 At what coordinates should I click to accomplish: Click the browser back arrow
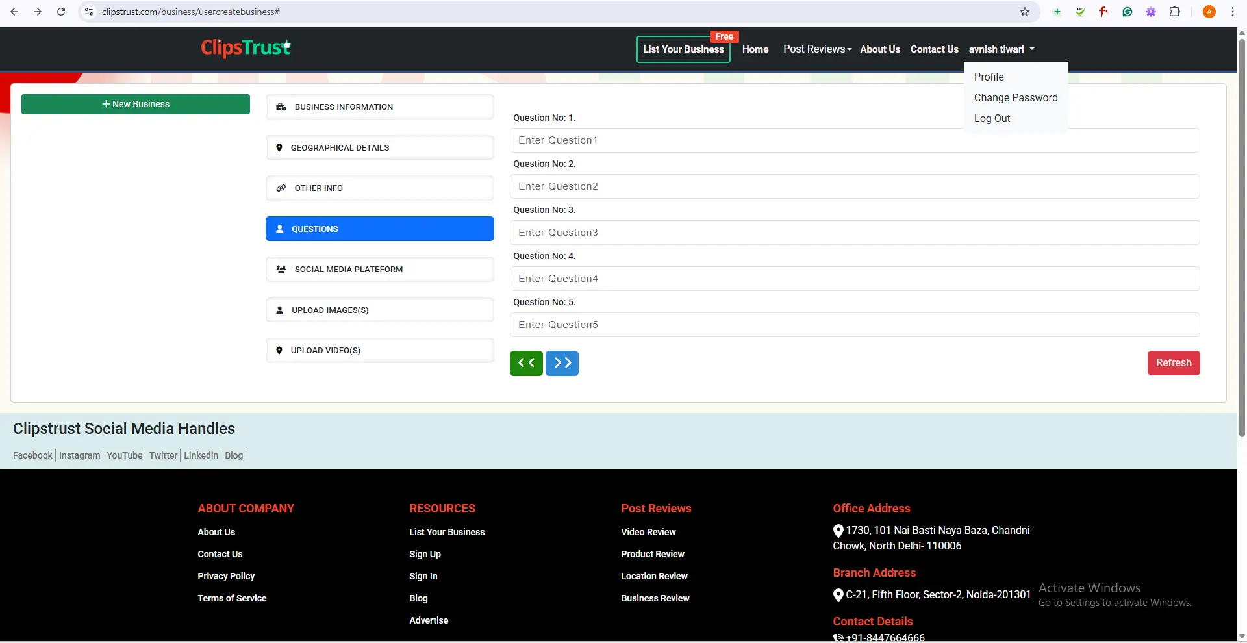[x=14, y=12]
